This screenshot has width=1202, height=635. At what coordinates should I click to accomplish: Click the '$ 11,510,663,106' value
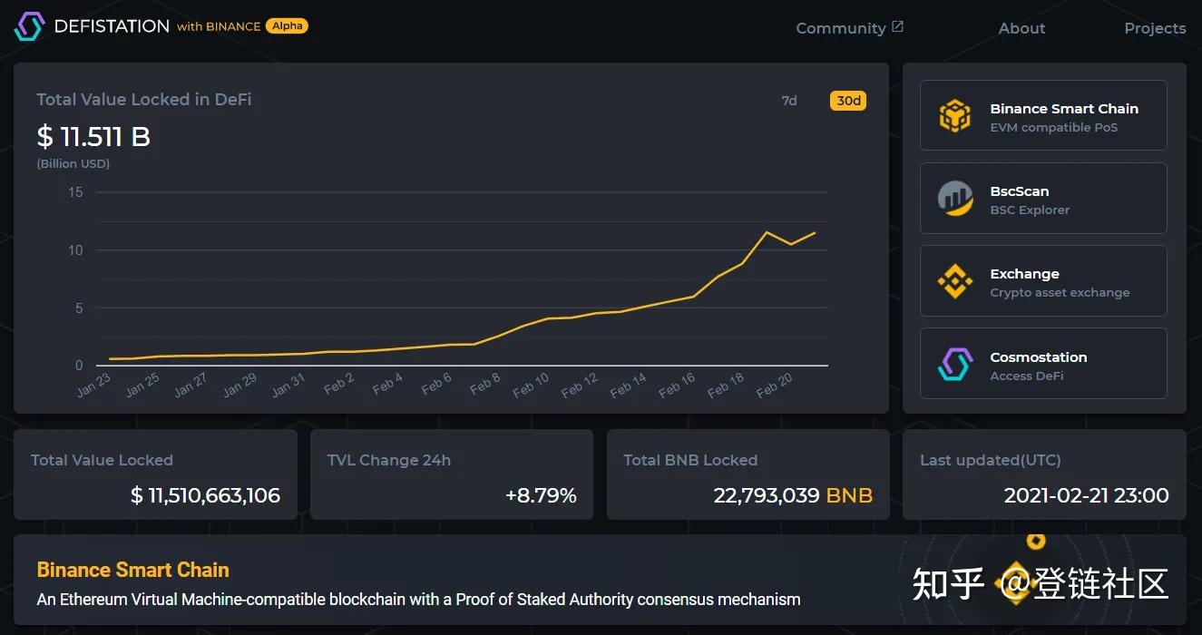[205, 495]
